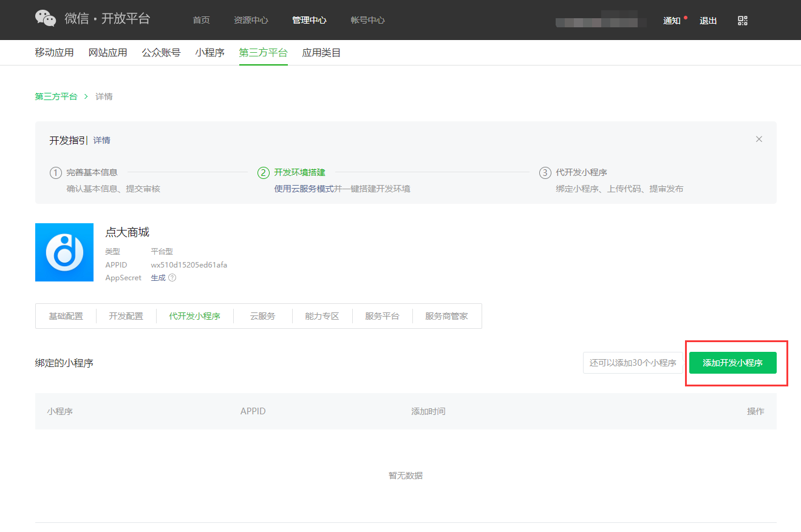This screenshot has width=801, height=532.
Task: Open 通知 notifications link
Action: tap(672, 21)
